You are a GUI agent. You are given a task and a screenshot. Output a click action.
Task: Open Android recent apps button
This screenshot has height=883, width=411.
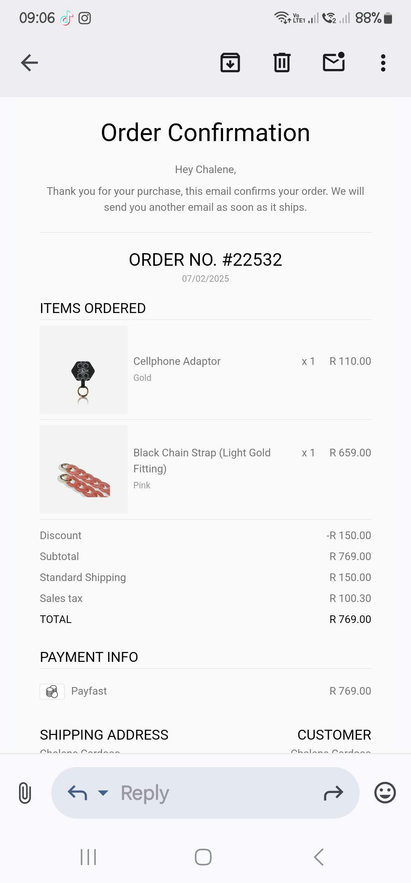tap(88, 857)
